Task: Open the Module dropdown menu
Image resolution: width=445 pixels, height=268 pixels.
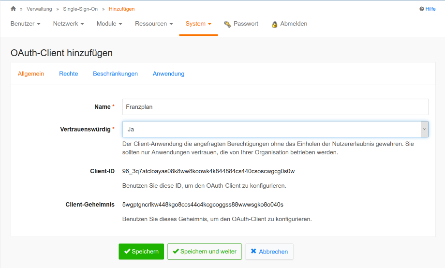Action: (x=109, y=24)
